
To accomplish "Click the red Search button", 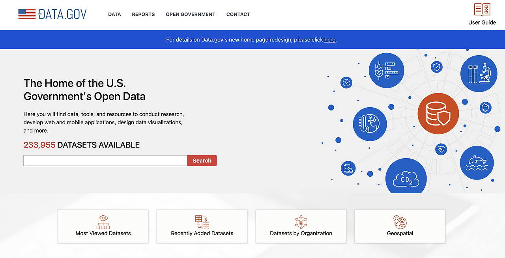I will [x=202, y=161].
